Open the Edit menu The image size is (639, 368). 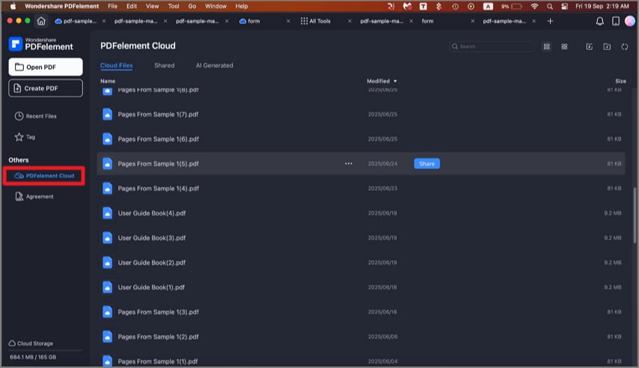coord(132,6)
